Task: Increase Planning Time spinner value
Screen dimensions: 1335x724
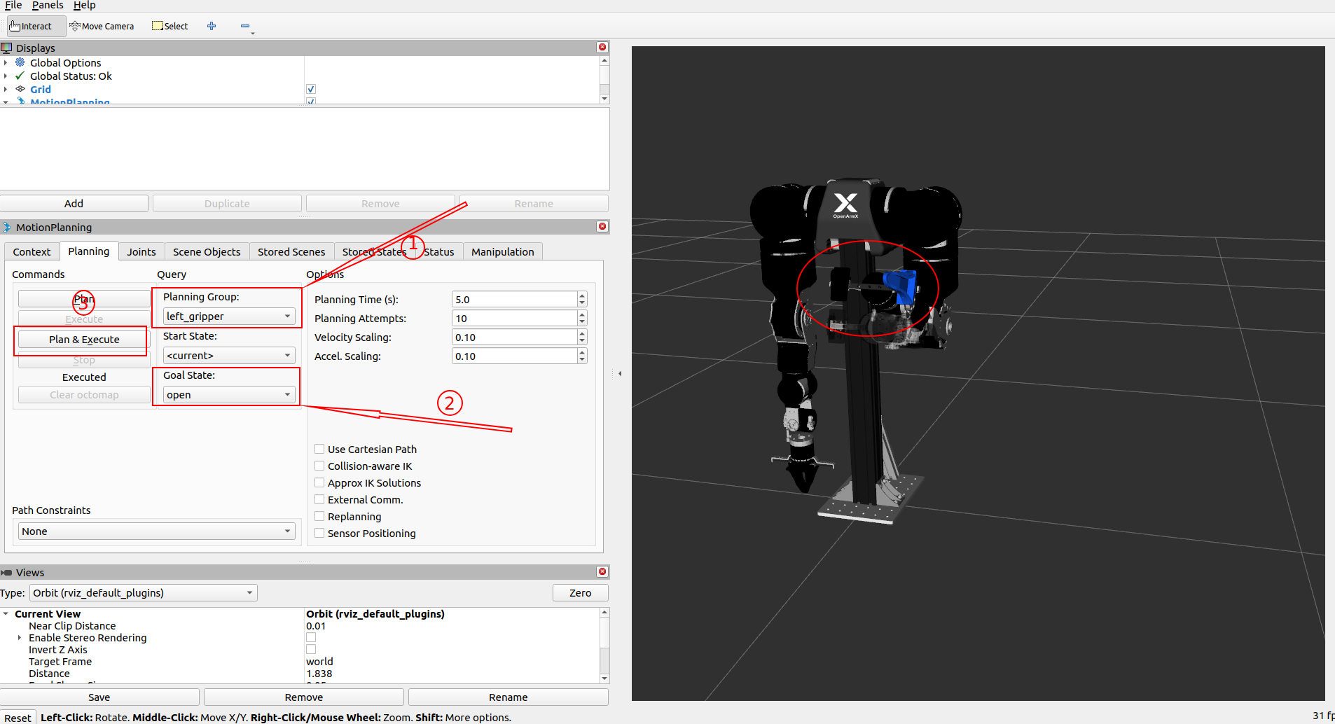Action: [582, 295]
